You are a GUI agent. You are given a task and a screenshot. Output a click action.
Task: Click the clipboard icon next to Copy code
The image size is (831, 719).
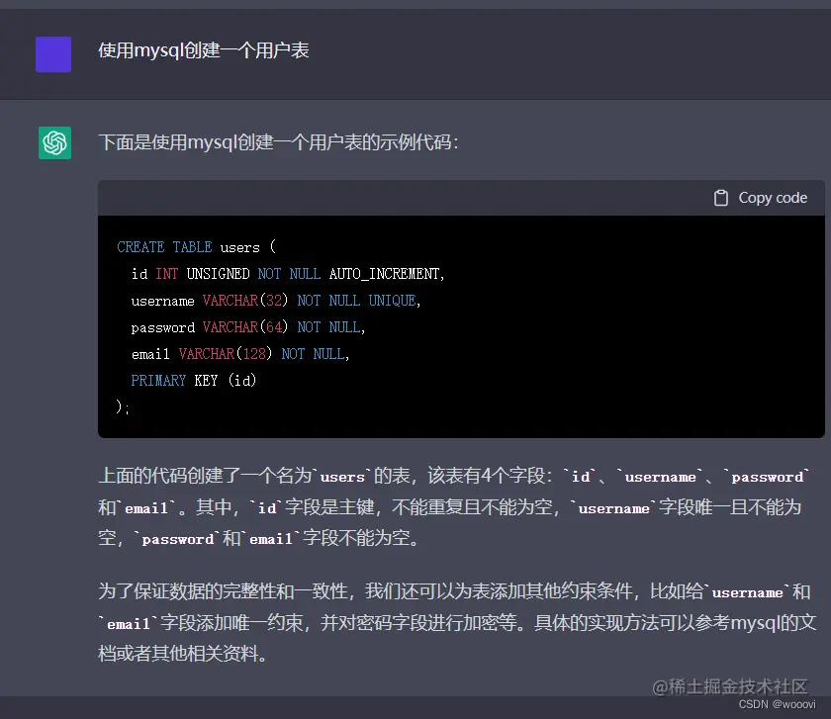coord(721,197)
